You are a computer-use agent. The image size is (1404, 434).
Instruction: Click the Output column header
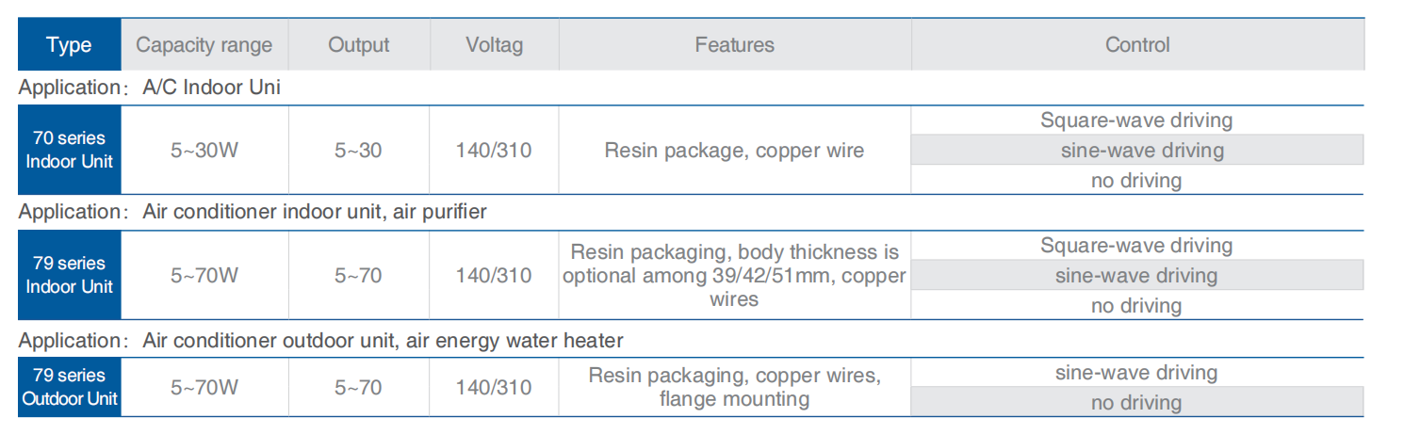358,44
